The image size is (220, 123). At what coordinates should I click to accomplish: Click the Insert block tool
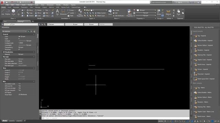click(110, 12)
